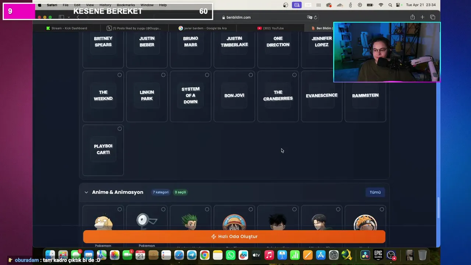Open the Safari File menu
The height and width of the screenshot is (265, 471).
click(x=65, y=5)
